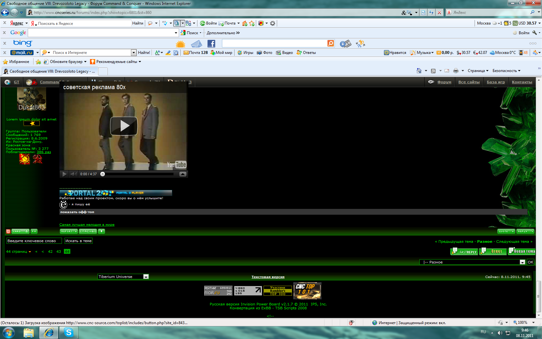This screenshot has height=339, width=542.
Task: Click the СПАСИБО thanks button
Action: point(88,231)
